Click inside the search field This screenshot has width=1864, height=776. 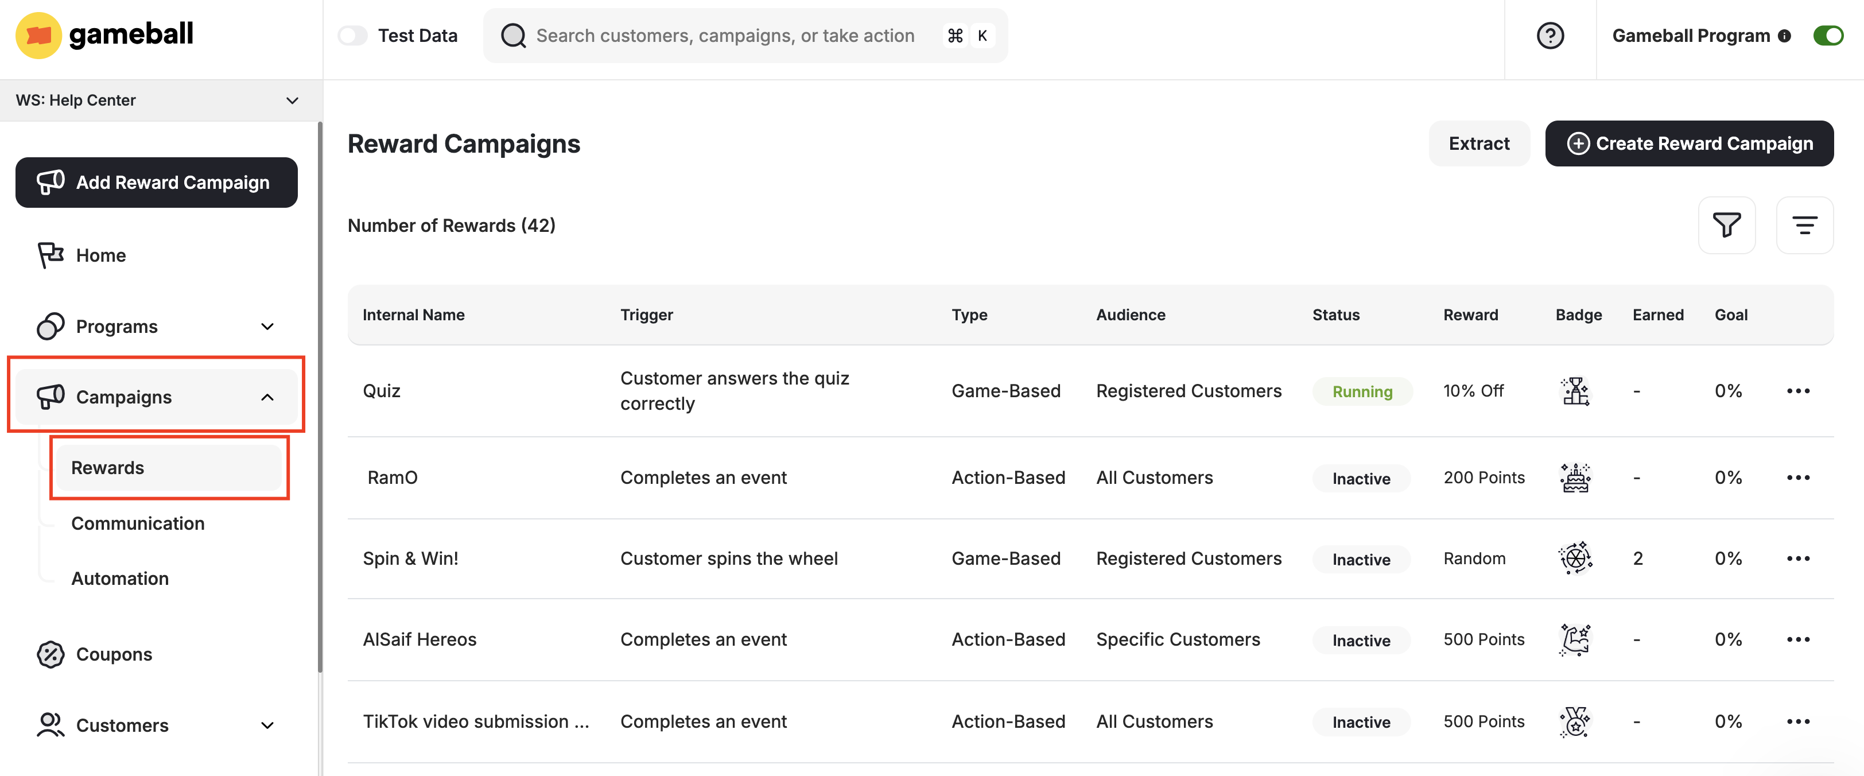coord(724,35)
